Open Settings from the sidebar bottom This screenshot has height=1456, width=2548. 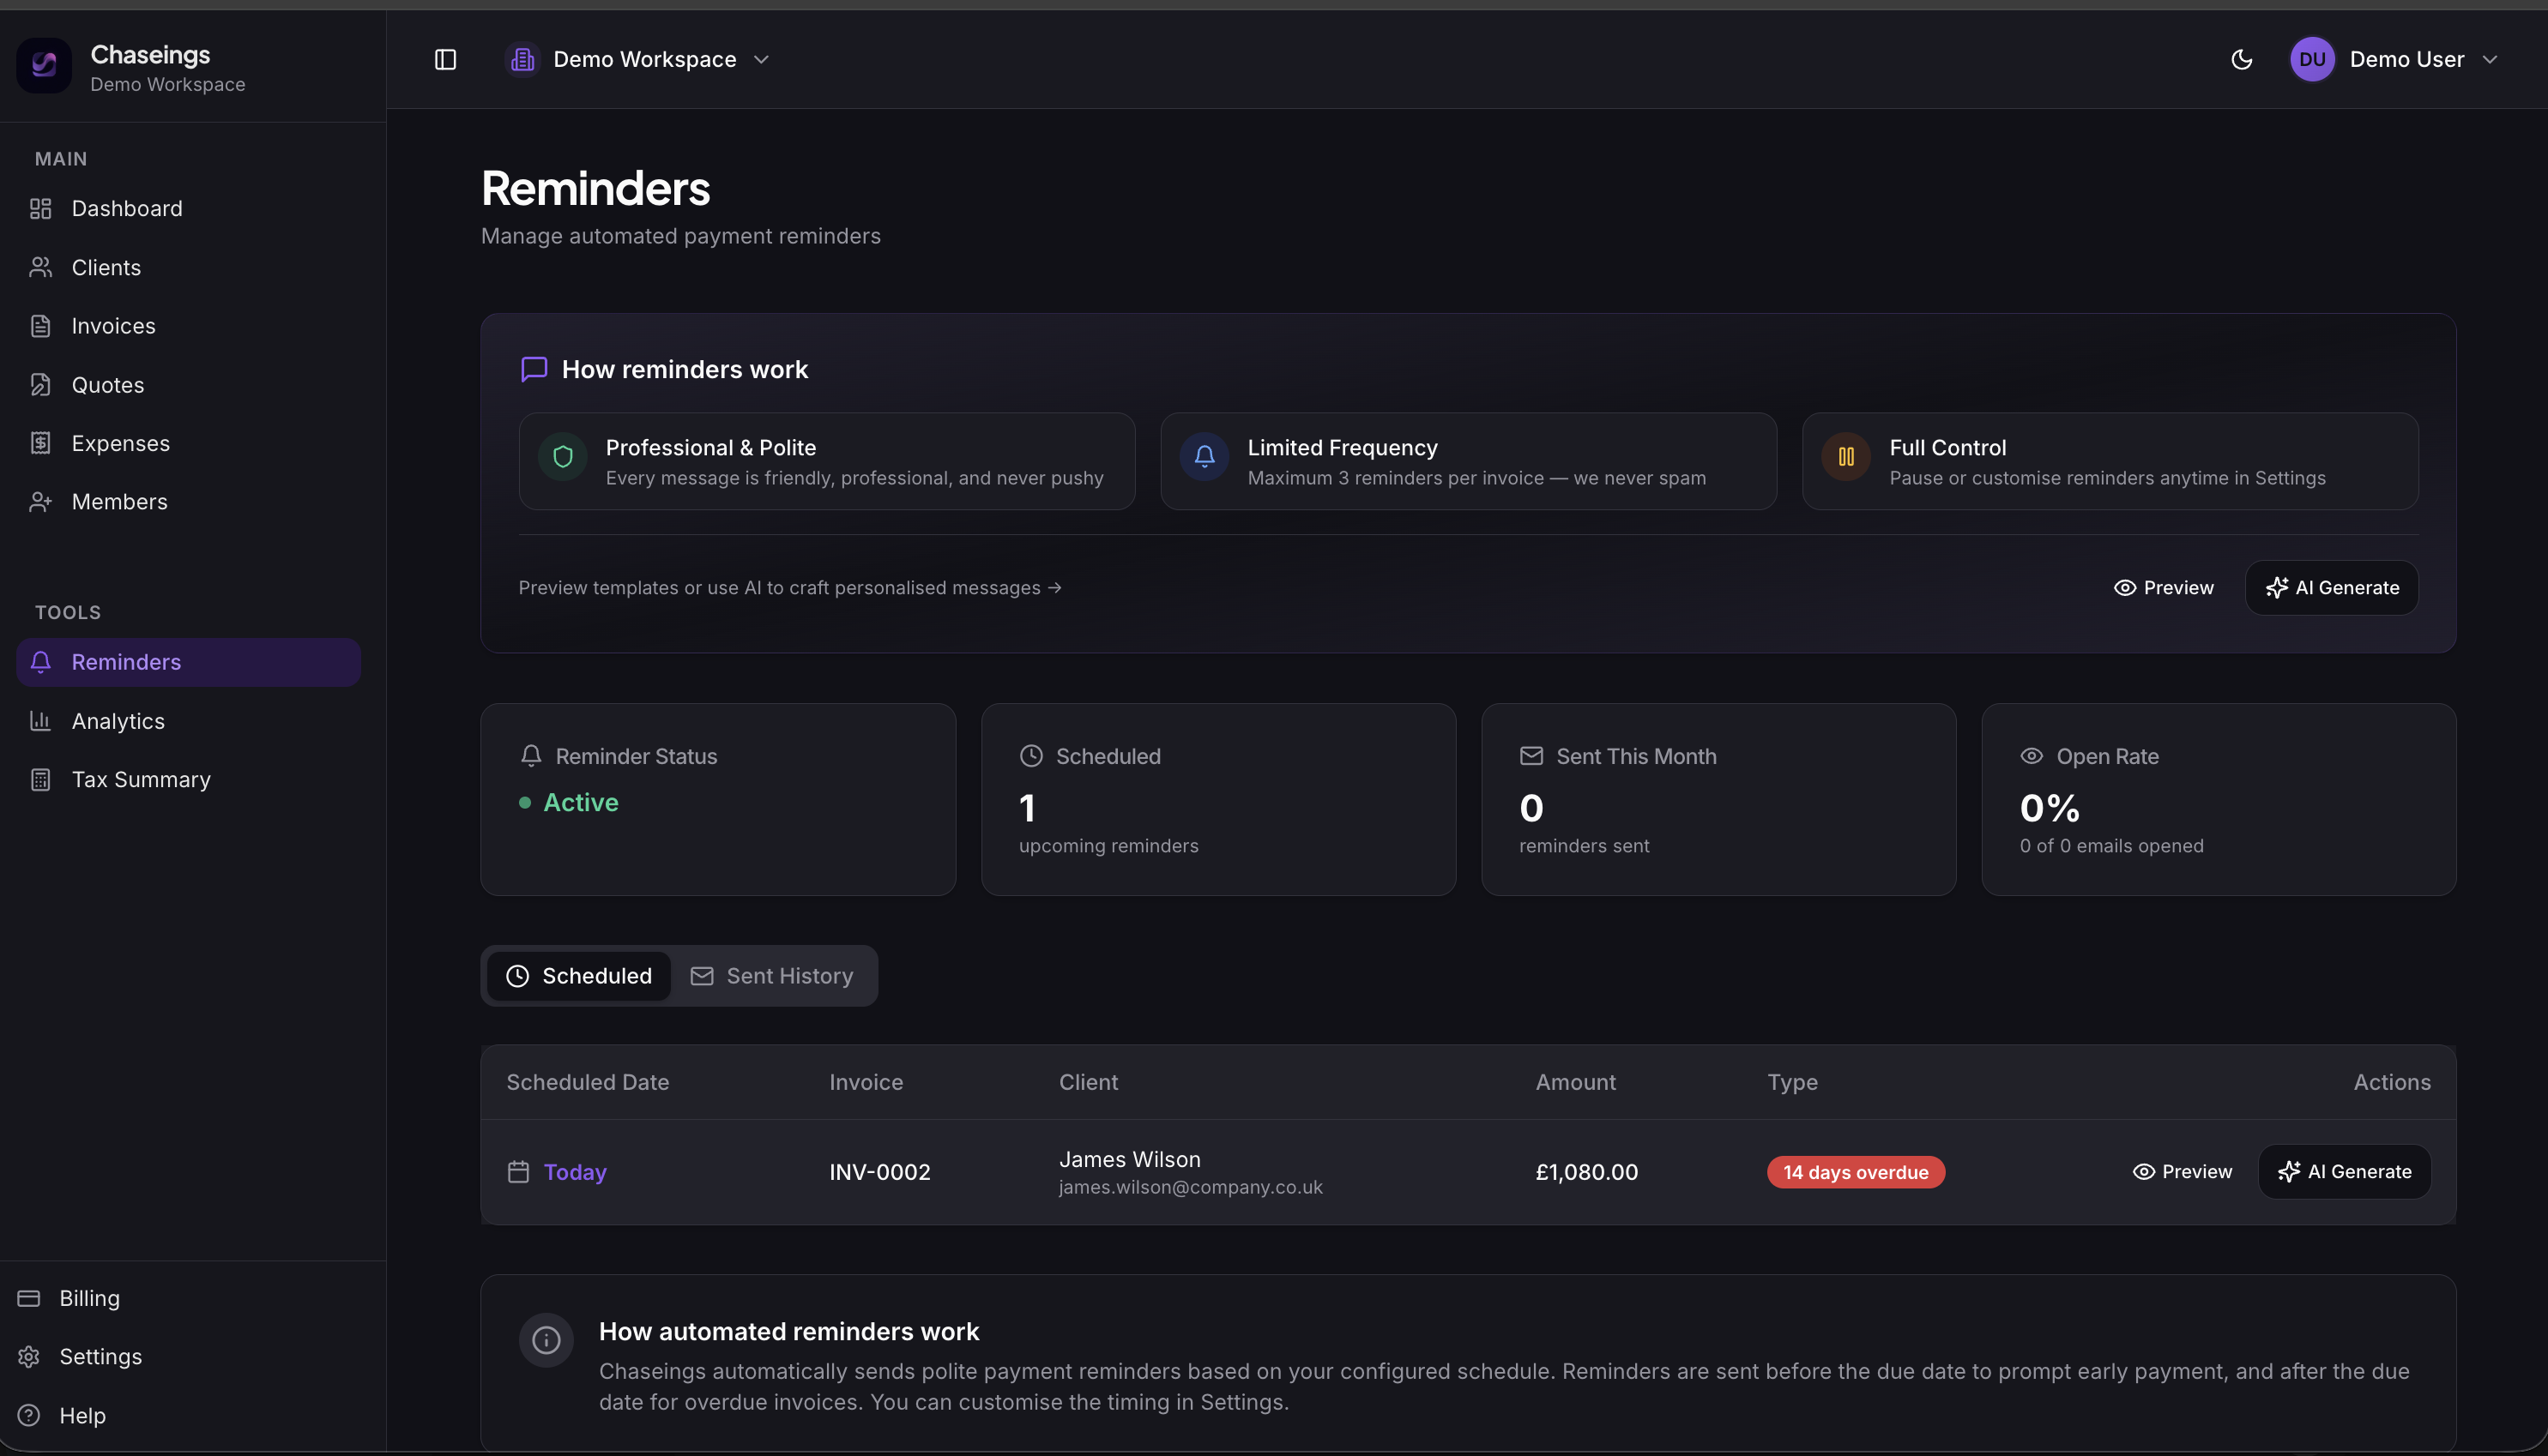point(100,1357)
